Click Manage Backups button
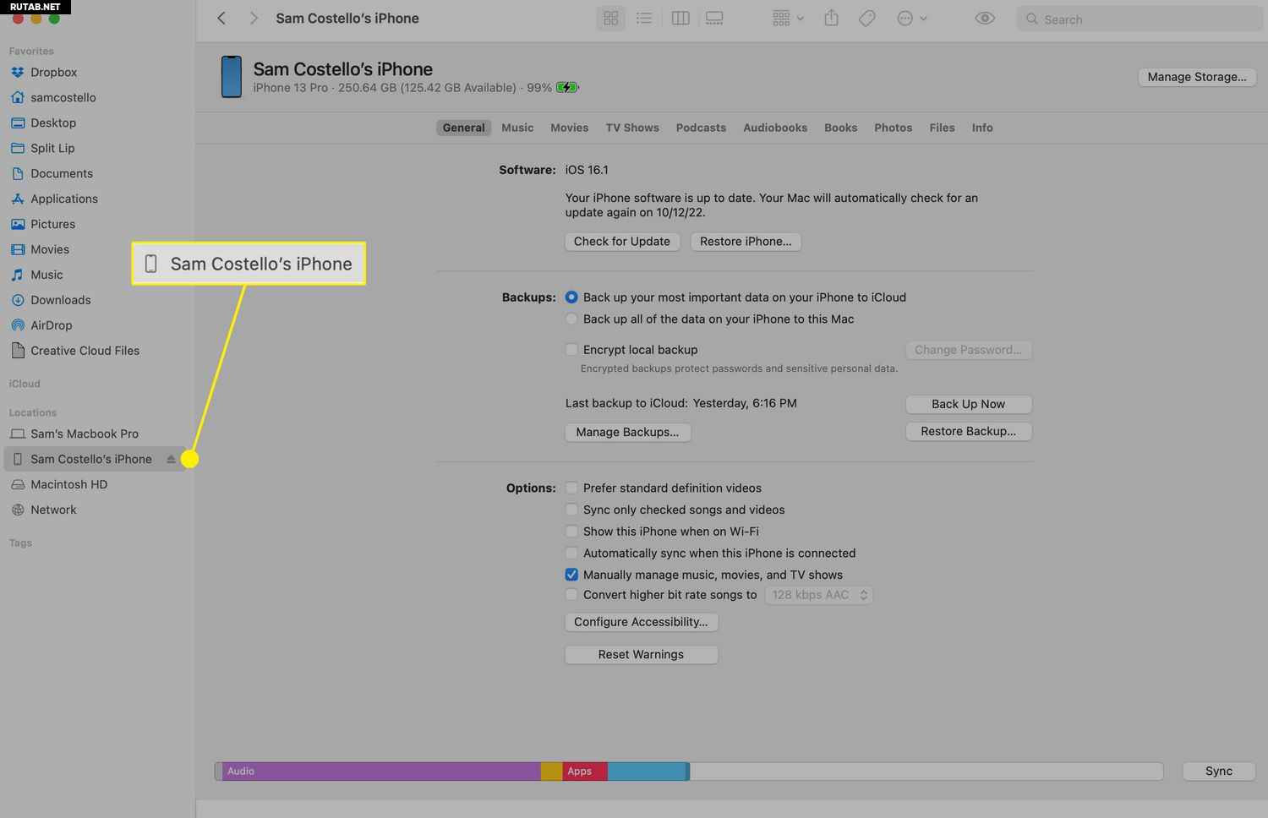1268x818 pixels. tap(627, 432)
